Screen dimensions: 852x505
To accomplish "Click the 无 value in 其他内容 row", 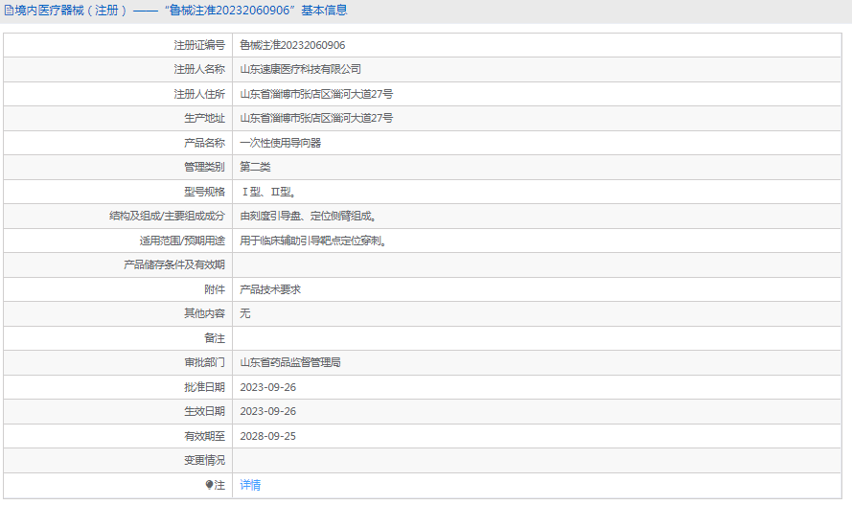I will click(245, 313).
